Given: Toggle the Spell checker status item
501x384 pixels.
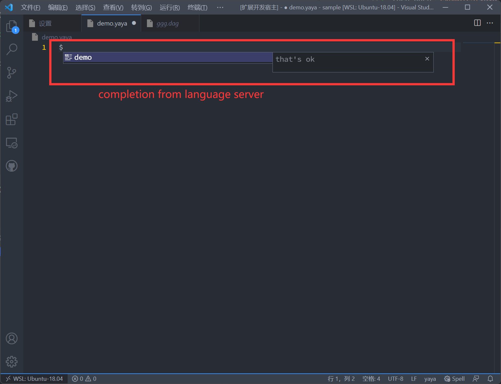Looking at the screenshot, I should [x=454, y=379].
